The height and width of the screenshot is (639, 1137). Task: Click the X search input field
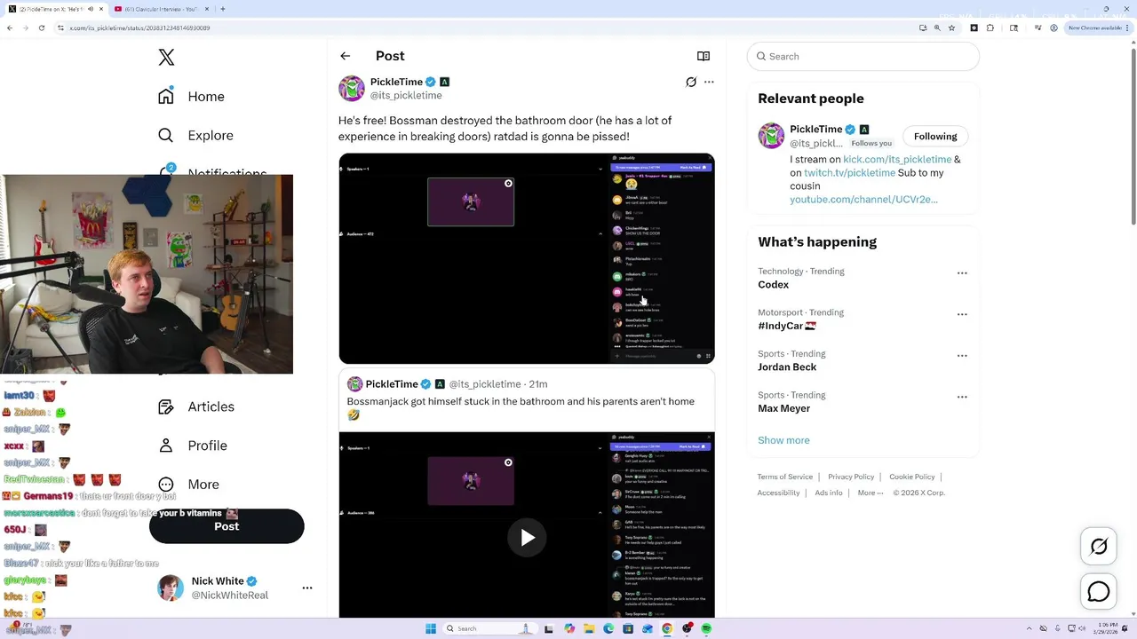pyautogui.click(x=863, y=56)
